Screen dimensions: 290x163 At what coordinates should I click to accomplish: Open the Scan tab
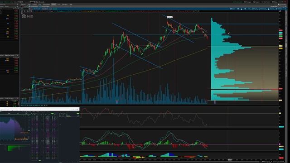[x=39, y=4]
